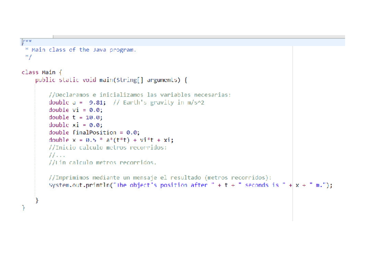365x258 pixels.
Task: Click the vertical guide line right of the code
Action: pos(292,129)
